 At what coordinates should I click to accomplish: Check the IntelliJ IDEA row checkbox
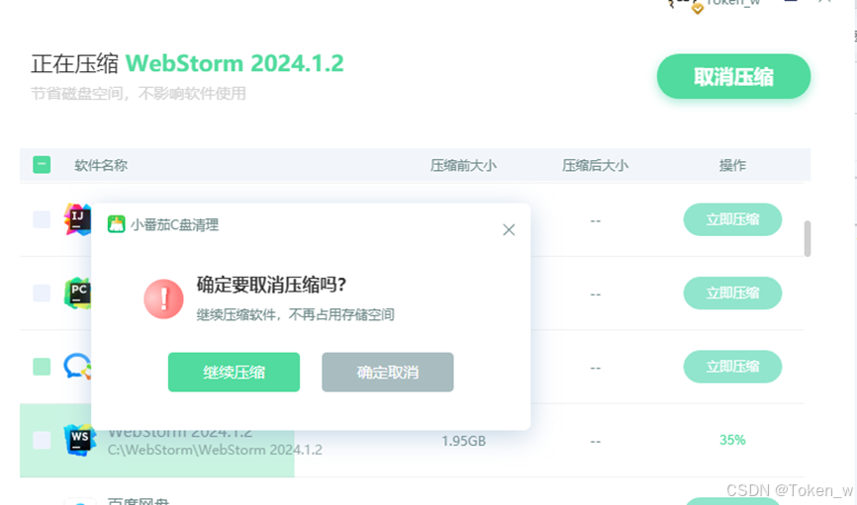click(x=42, y=219)
